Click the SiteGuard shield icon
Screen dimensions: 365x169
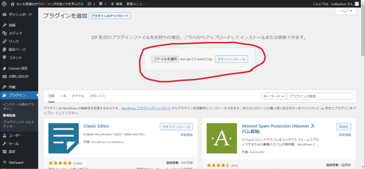4,163
